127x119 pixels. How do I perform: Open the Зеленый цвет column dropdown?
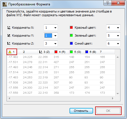click(x=113, y=36)
